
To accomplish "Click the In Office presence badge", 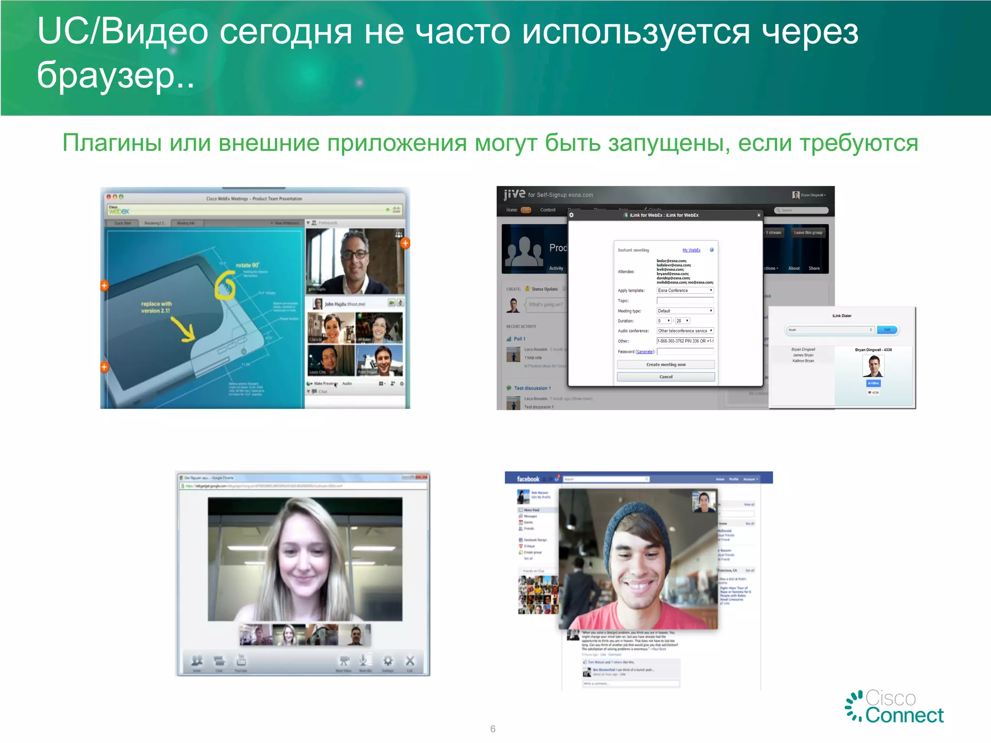I will coord(873,383).
